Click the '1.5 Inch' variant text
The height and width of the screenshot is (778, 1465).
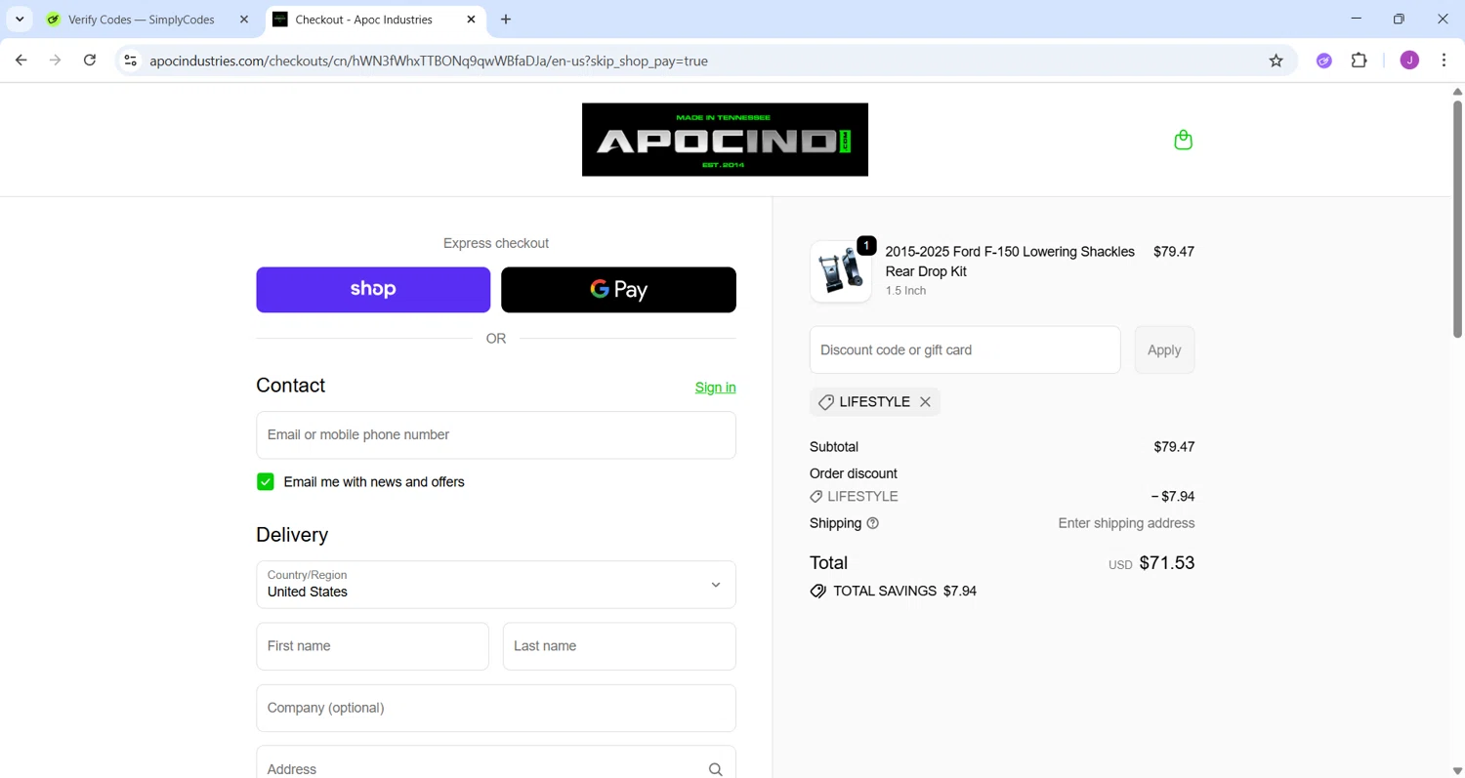pyautogui.click(x=905, y=291)
